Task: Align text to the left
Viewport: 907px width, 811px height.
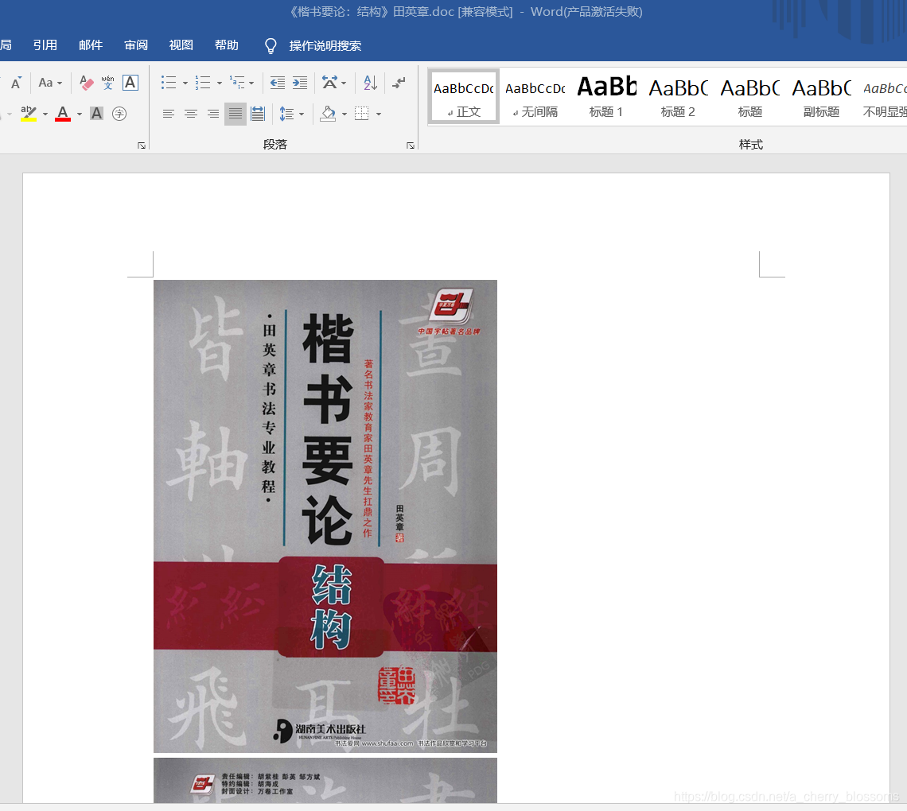Action: [x=169, y=114]
